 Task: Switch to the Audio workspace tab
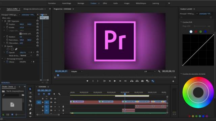(x=115, y=3)
